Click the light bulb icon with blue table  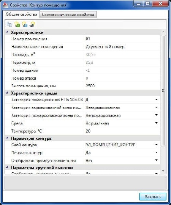pyautogui.click(x=25, y=24)
